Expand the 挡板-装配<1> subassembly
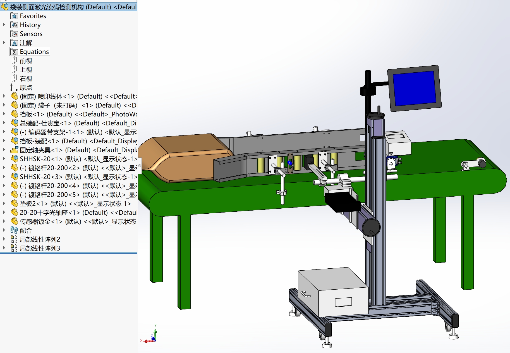 point(4,141)
